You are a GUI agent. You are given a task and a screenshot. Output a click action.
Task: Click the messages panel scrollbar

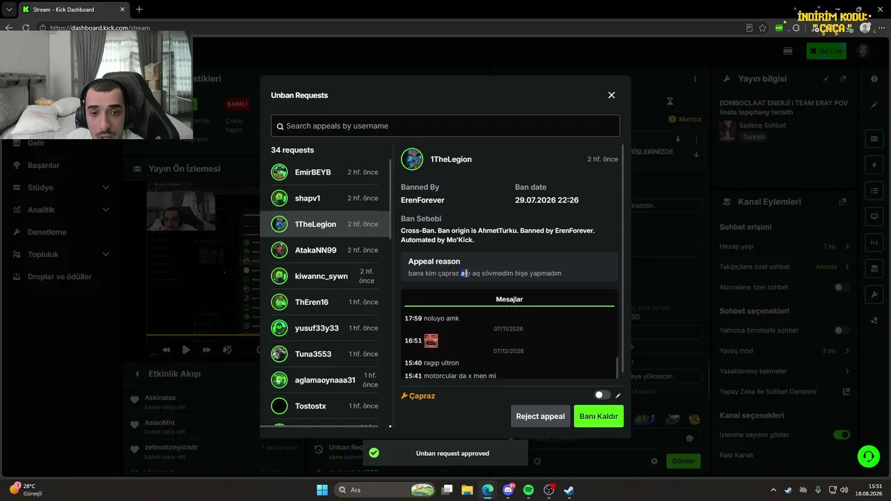click(617, 366)
